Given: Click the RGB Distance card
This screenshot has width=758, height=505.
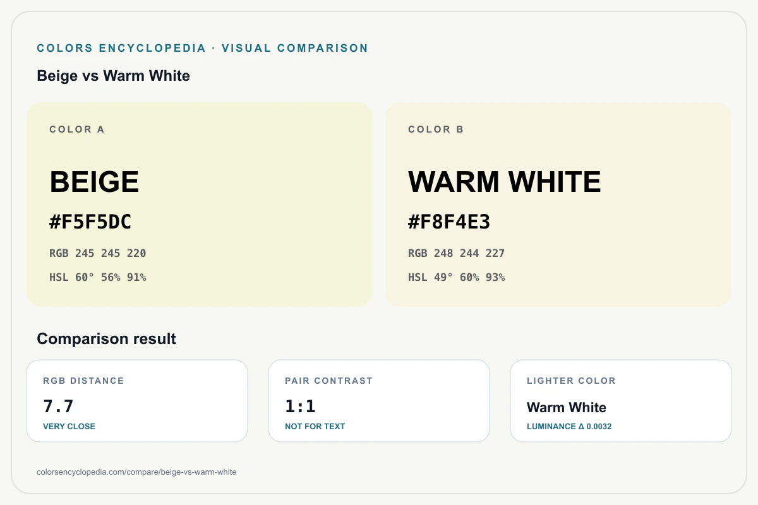Looking at the screenshot, I should click(x=137, y=401).
